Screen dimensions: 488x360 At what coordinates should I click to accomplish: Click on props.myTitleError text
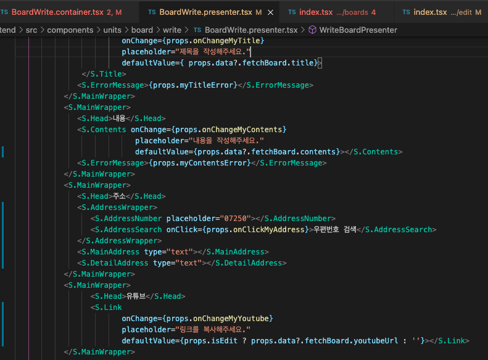(193, 85)
